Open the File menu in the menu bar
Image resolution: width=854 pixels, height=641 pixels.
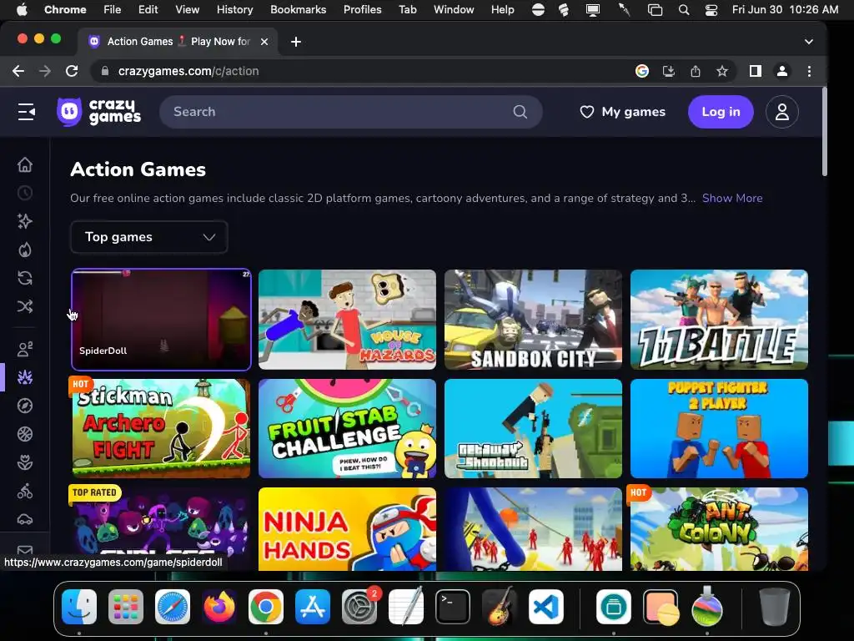113,9
